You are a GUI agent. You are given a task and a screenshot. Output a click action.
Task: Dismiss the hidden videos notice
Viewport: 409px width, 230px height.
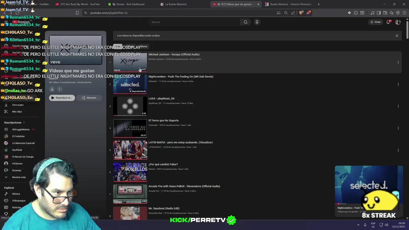[x=397, y=36]
